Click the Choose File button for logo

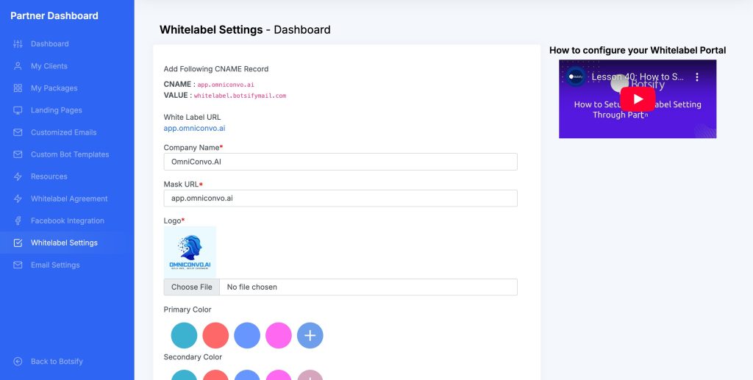click(x=192, y=287)
